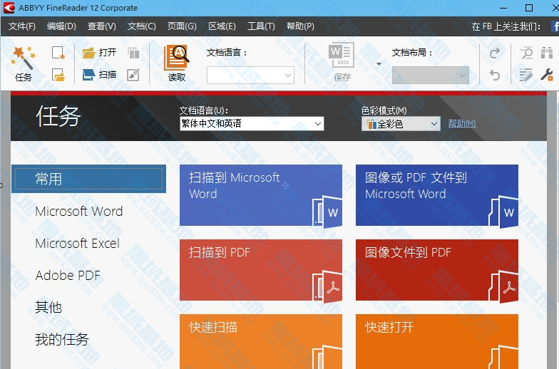Click the magnifier search icon in toolbar
Image resolution: width=559 pixels, height=369 pixels.
[526, 53]
